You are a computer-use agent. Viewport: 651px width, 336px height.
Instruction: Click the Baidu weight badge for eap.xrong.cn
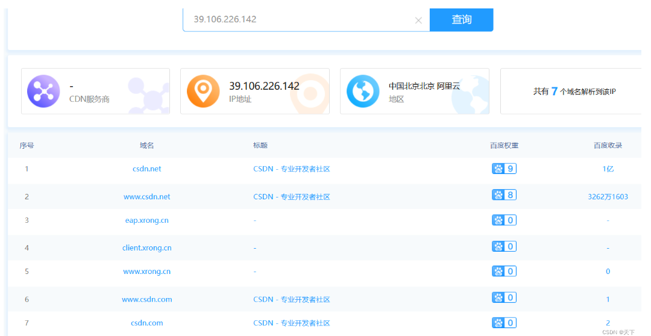(504, 220)
